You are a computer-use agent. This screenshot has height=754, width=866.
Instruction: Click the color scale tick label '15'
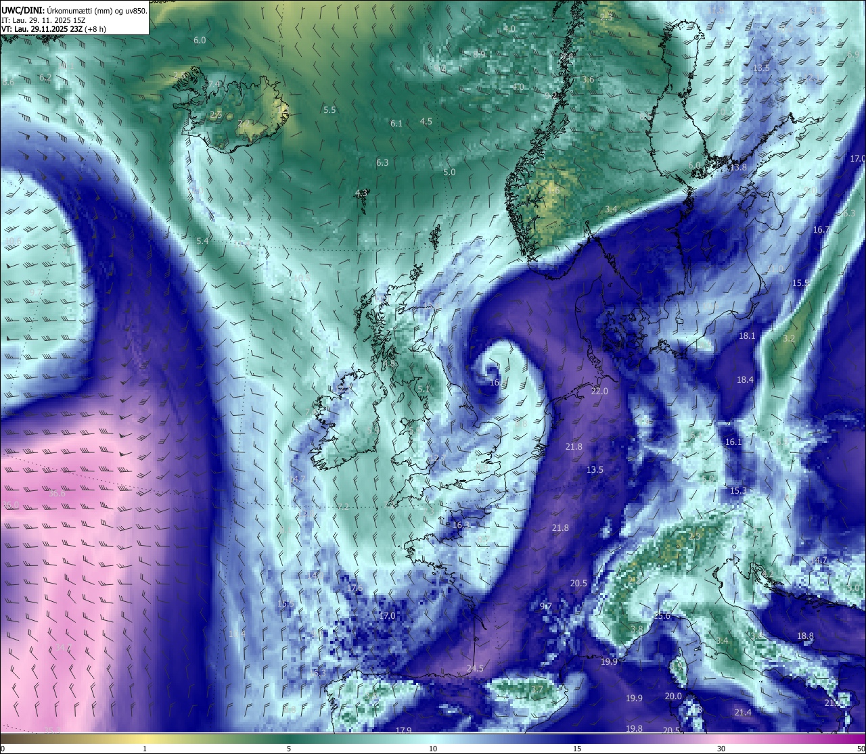(x=577, y=749)
